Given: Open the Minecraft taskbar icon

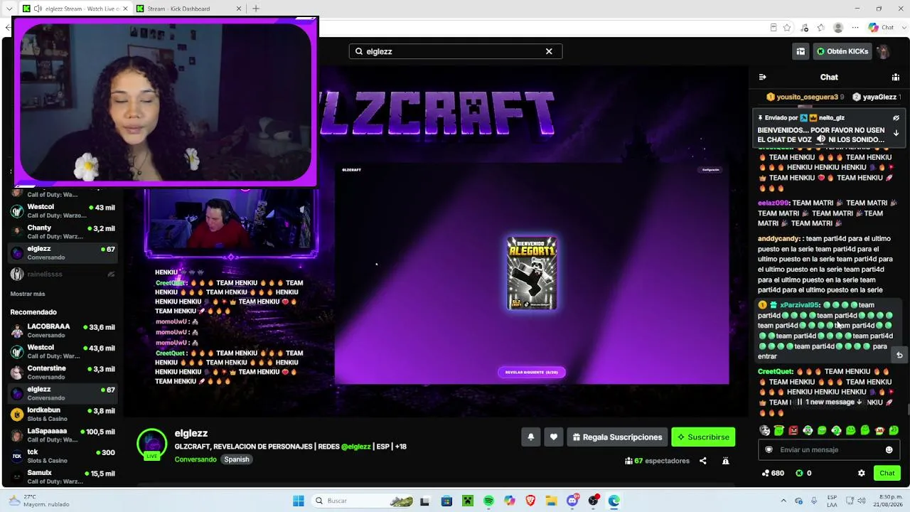Looking at the screenshot, I should (x=467, y=501).
